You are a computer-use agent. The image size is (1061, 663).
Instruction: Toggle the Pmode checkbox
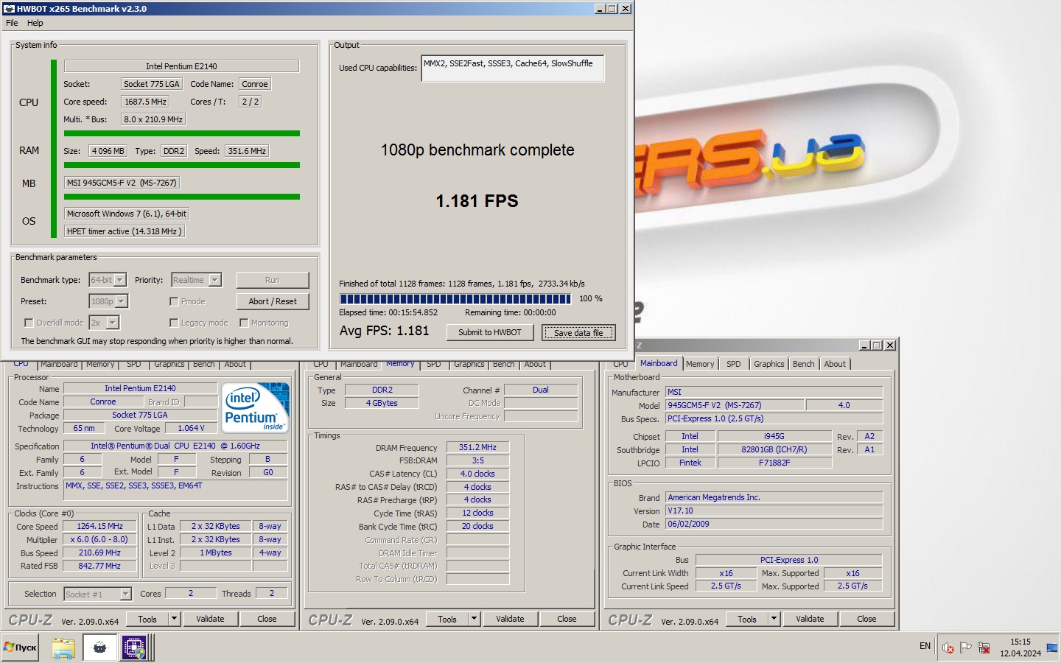174,301
